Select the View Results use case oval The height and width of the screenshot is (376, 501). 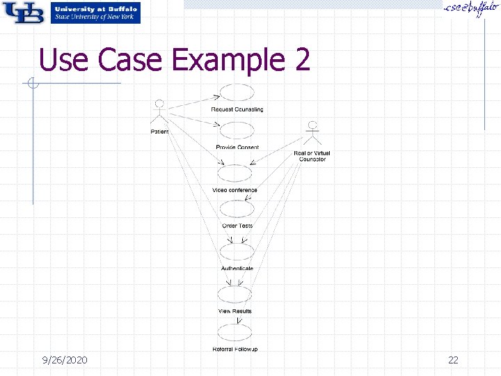pos(235,295)
